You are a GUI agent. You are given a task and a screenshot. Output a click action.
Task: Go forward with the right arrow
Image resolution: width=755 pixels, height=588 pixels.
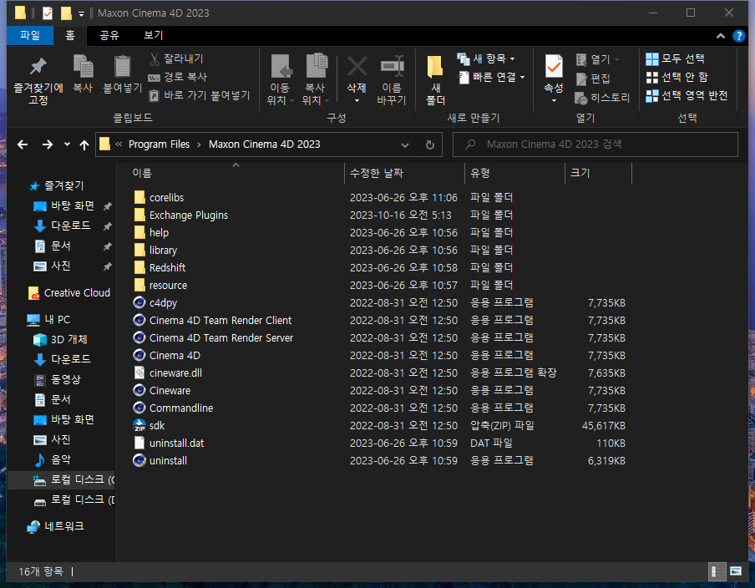point(47,144)
